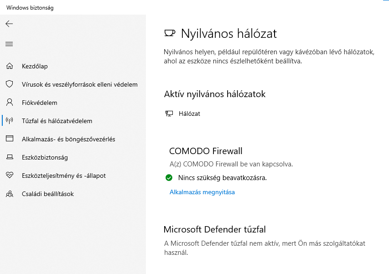Click the back arrow icon
This screenshot has height=274, width=389.
click(x=9, y=24)
